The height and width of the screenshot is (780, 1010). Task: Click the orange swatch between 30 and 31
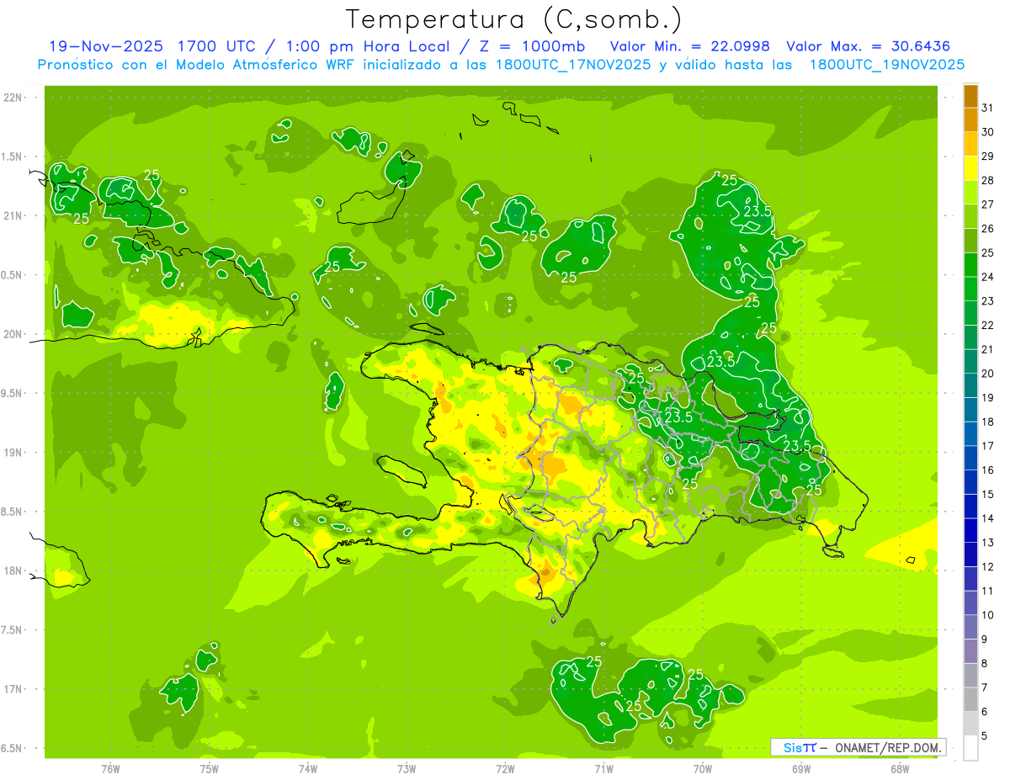[970, 119]
